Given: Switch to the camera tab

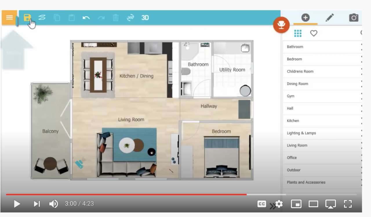Looking at the screenshot, I should click(x=354, y=17).
